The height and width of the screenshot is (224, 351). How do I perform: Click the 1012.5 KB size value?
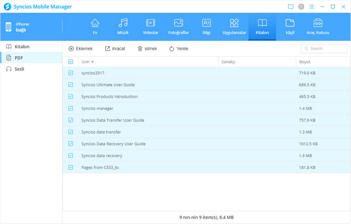[x=308, y=144]
